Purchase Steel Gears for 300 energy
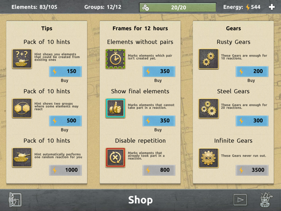The width and height of the screenshot is (281, 211). click(252, 121)
